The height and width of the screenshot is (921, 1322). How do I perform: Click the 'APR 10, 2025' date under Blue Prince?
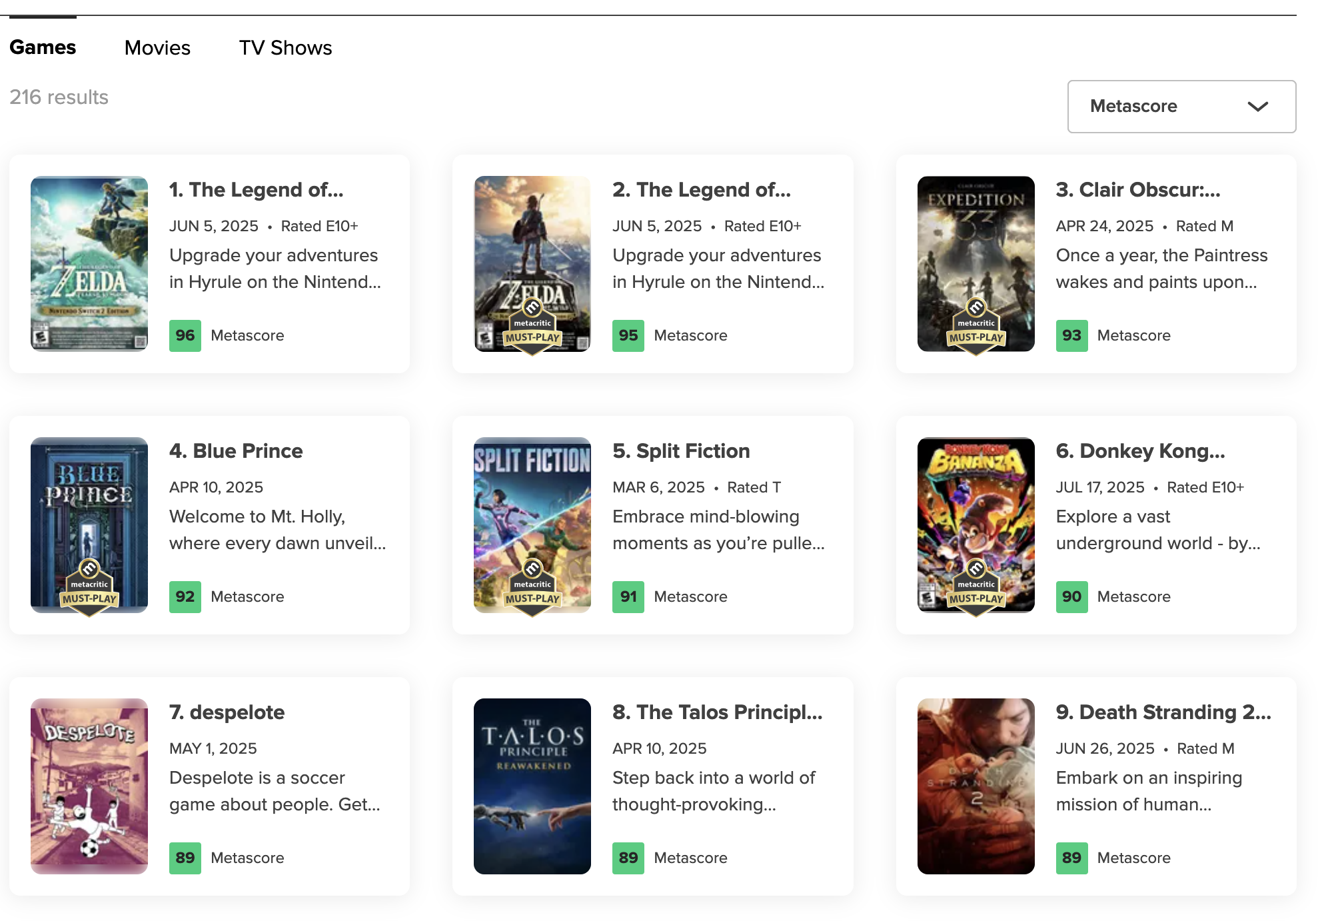[x=216, y=487]
